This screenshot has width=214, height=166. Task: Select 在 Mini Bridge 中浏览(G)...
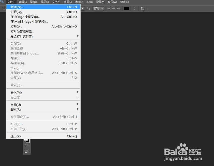(43, 22)
